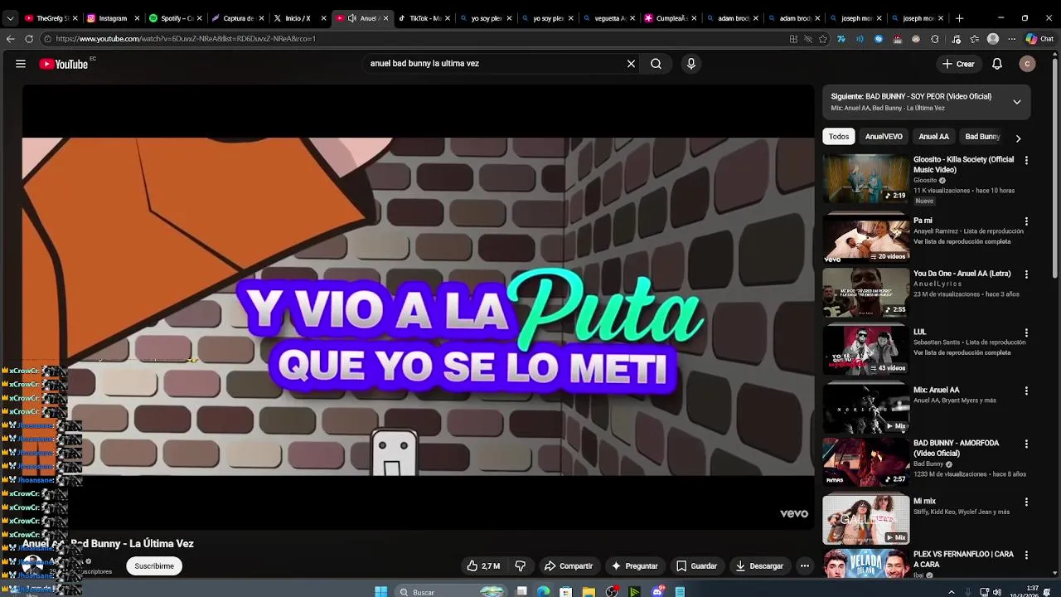This screenshot has width=1061, height=597.
Task: Open options for LUL playlist
Action: [x=1026, y=332]
